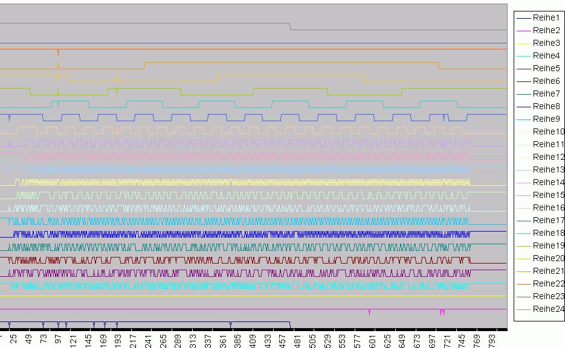Click the 505 x-axis label
The image size is (565, 348).
312,341
